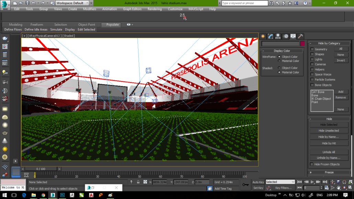Check the Lights hide category checkbox

point(312,59)
